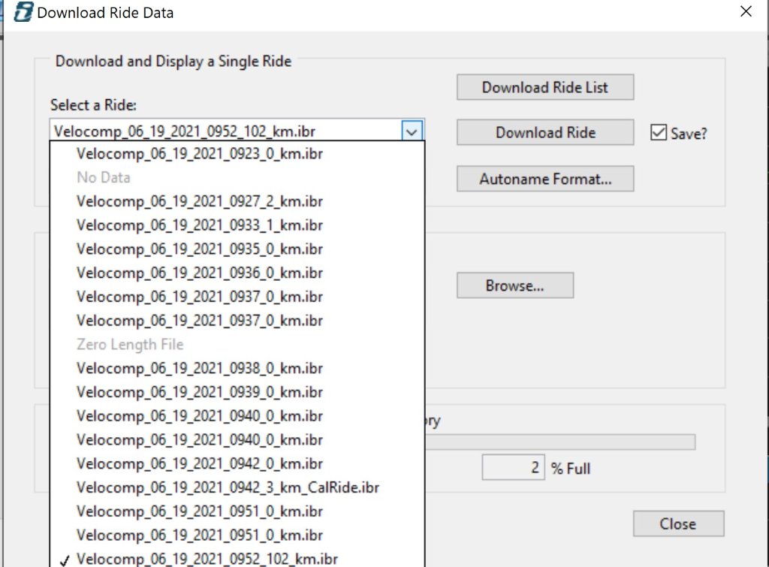Toggle the Save? checkbox
The height and width of the screenshot is (567, 769).
(x=658, y=133)
